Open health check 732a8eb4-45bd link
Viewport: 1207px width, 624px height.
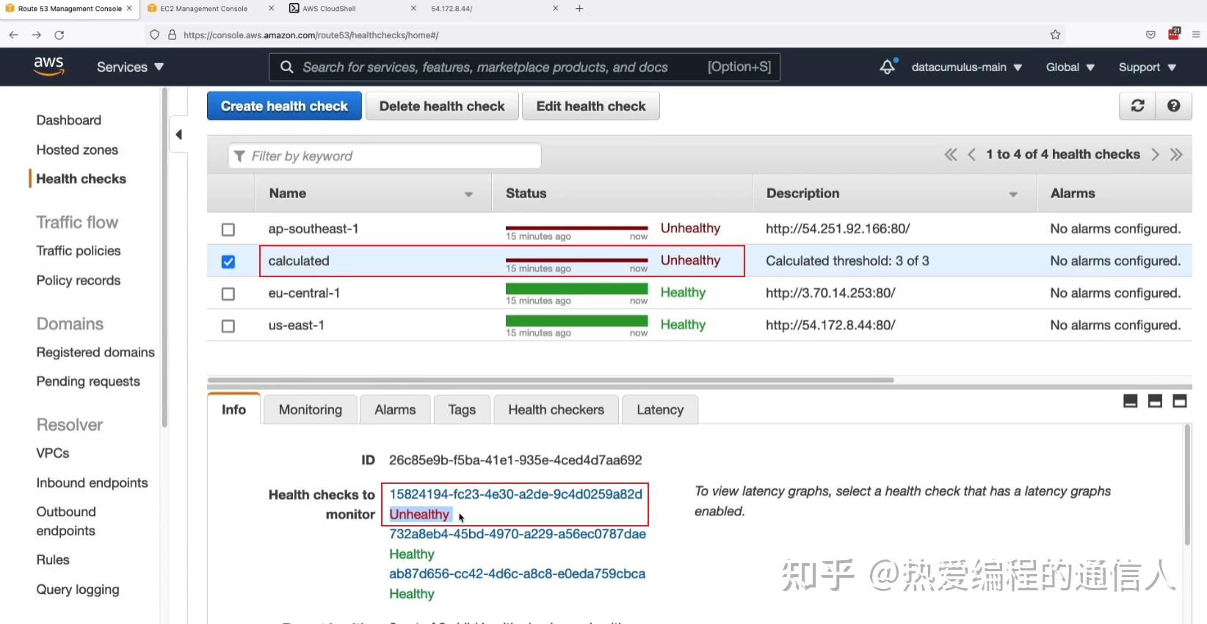(518, 534)
